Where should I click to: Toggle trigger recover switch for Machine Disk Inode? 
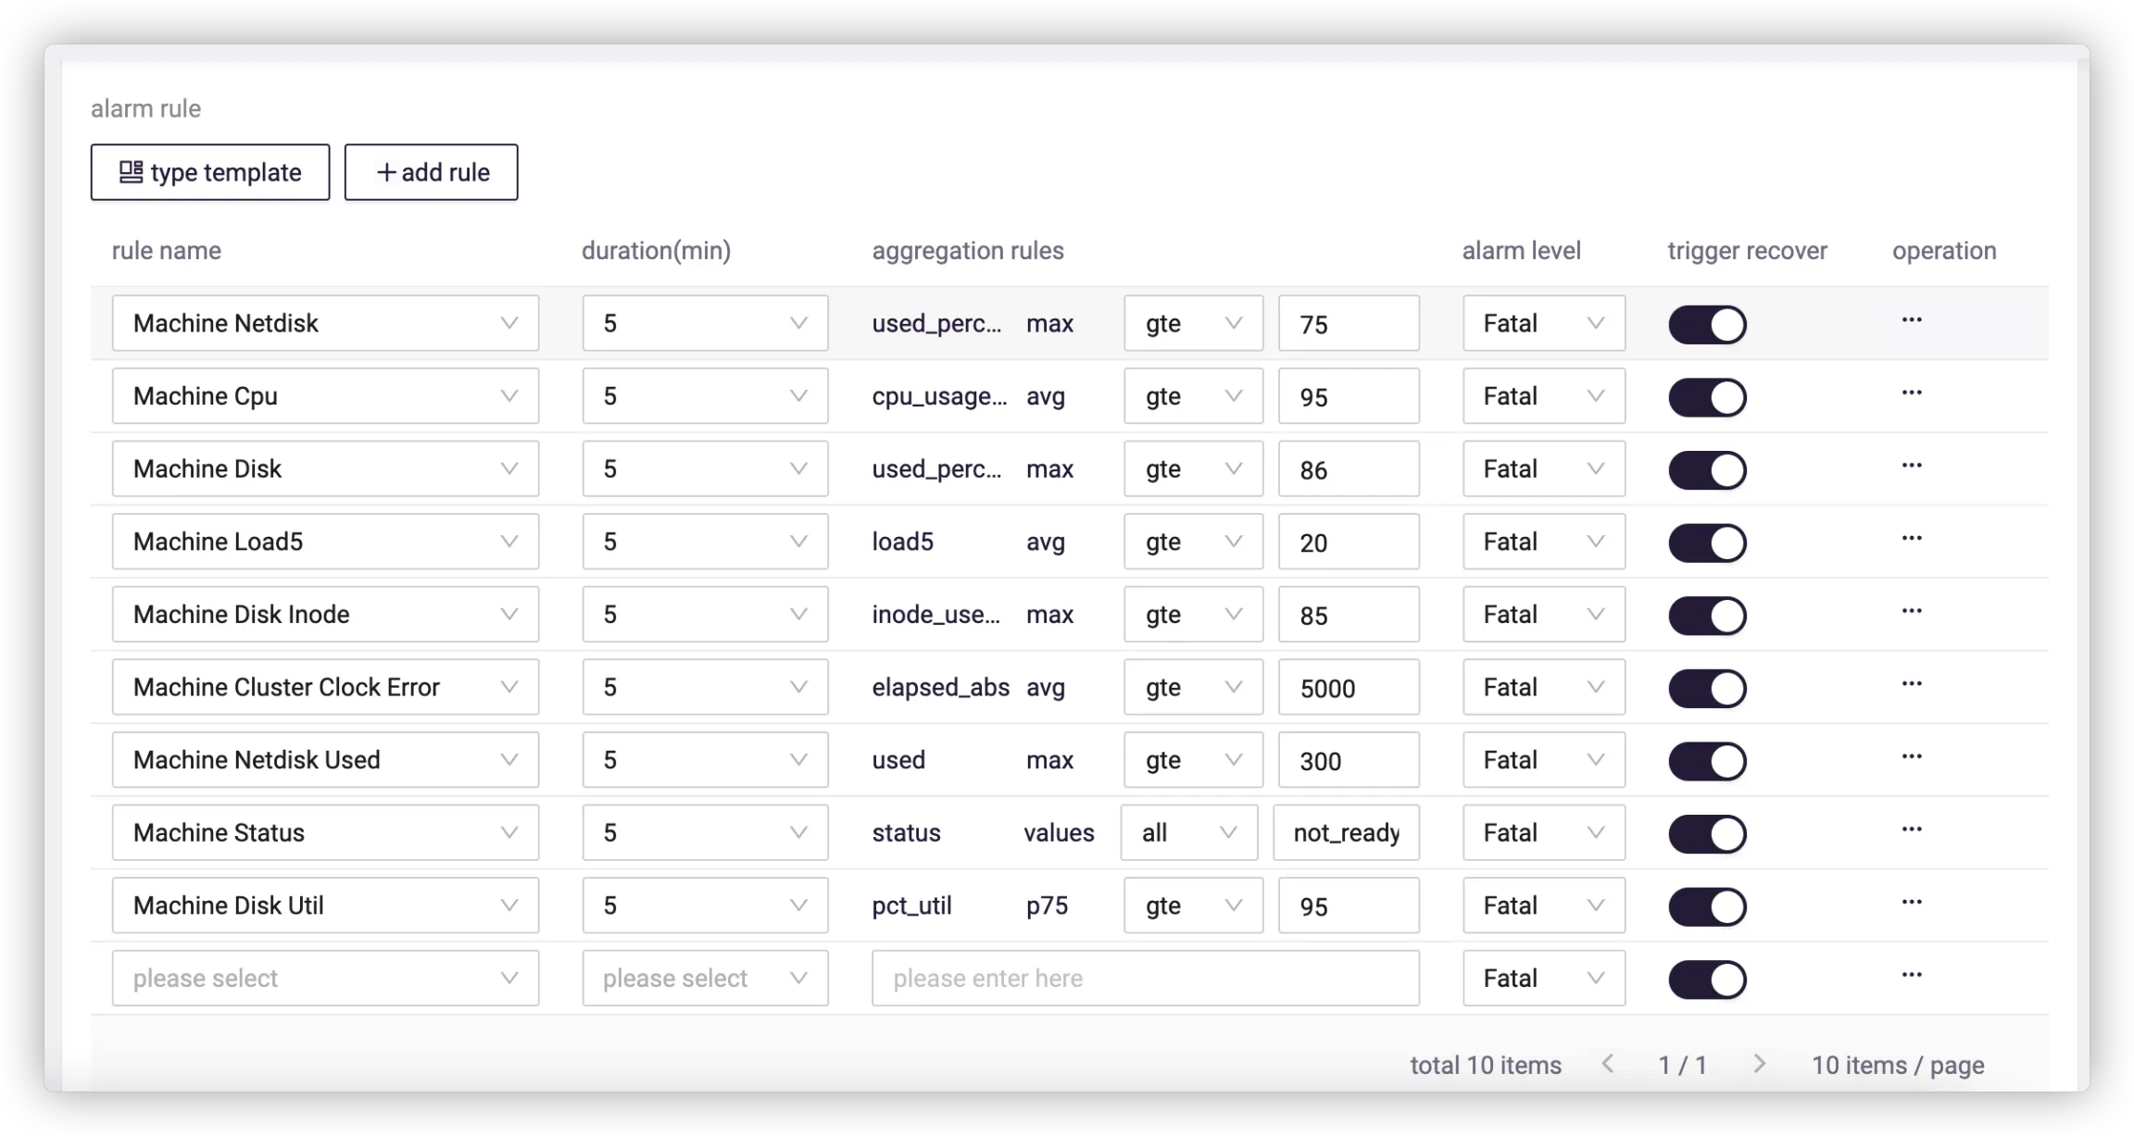pyautogui.click(x=1707, y=616)
